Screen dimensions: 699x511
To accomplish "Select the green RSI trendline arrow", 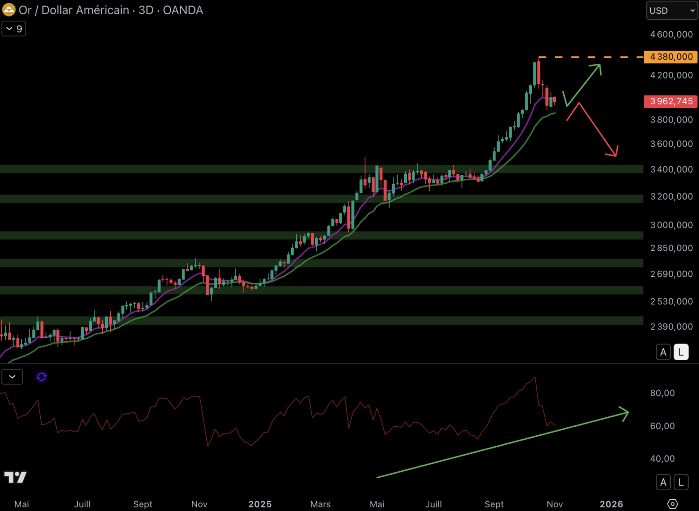I will coord(502,445).
